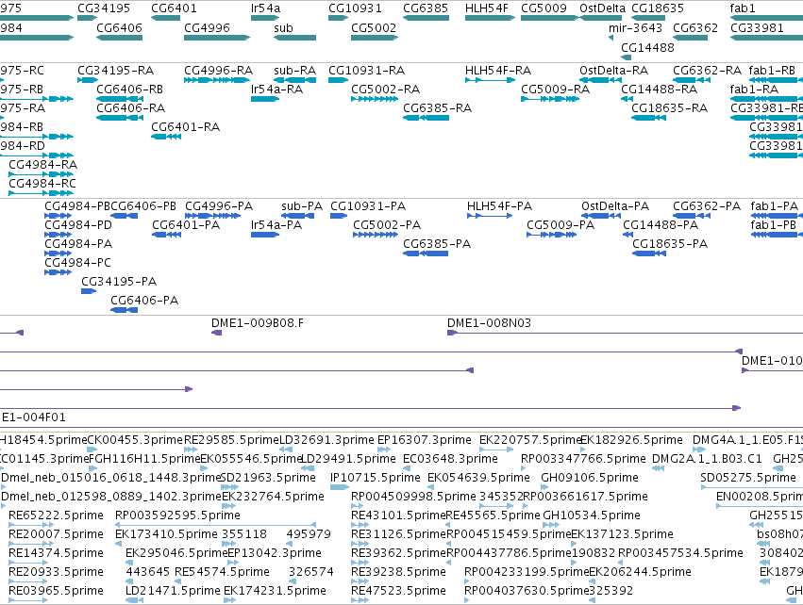Click the CG14488-PA protein
This screenshot has width=803, height=605.
pyautogui.click(x=627, y=235)
